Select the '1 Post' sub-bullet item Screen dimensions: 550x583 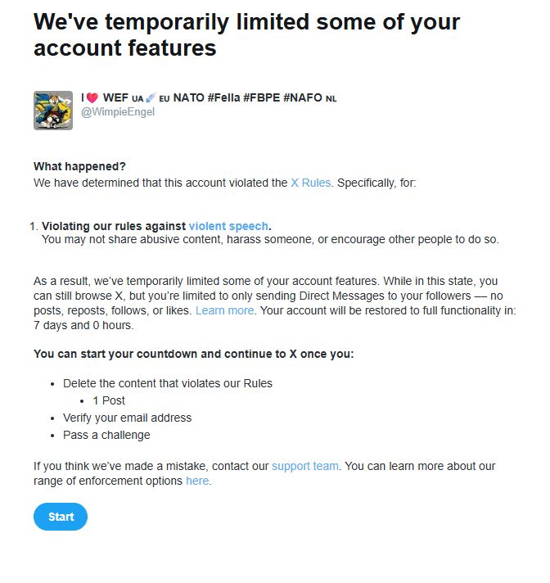click(x=109, y=400)
